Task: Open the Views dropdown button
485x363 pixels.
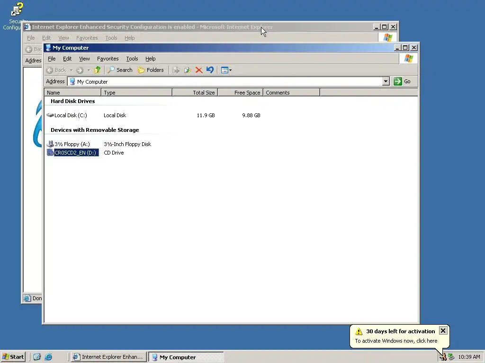Action: [x=226, y=70]
